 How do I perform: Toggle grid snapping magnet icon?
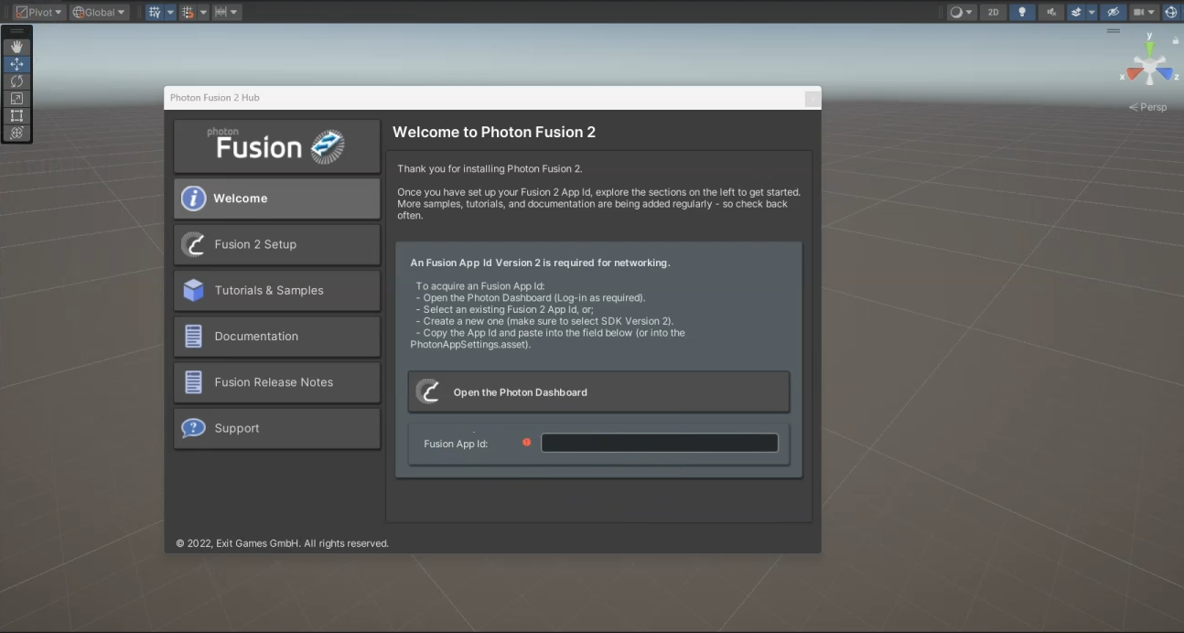click(188, 12)
